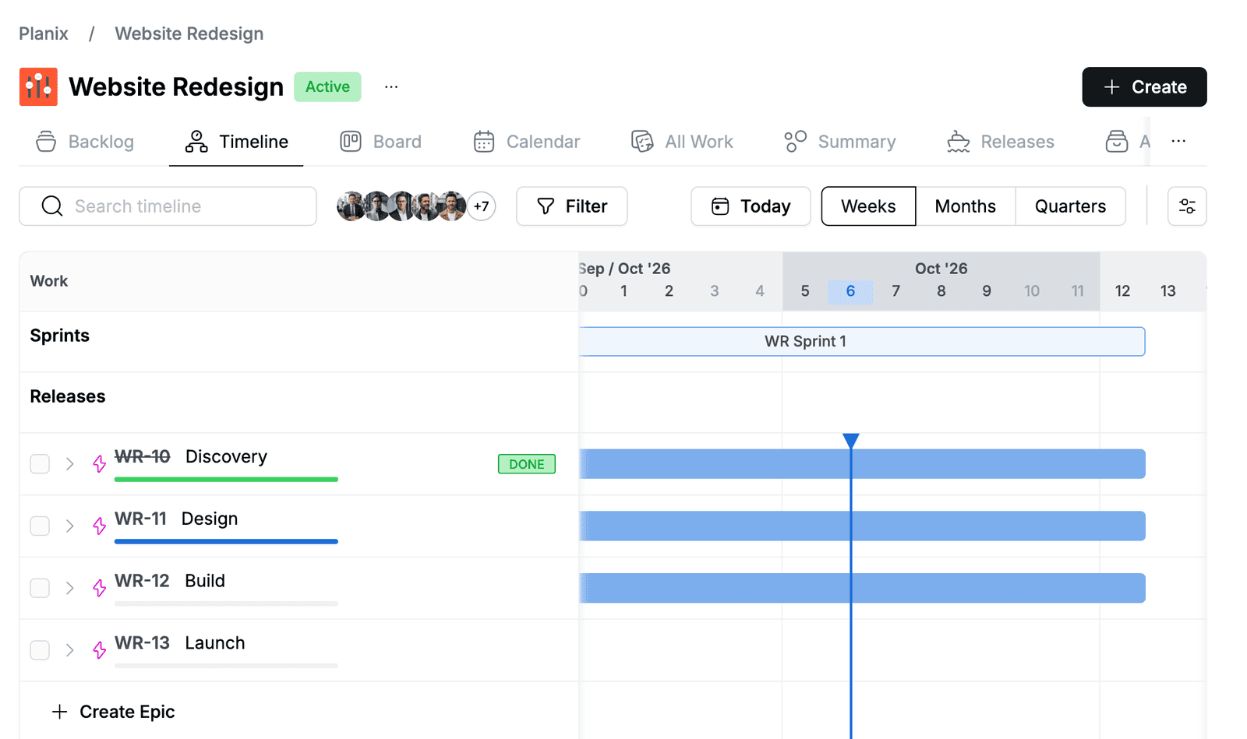Click the WR-12 Build timeline bar
The image size is (1247, 739).
(862, 588)
